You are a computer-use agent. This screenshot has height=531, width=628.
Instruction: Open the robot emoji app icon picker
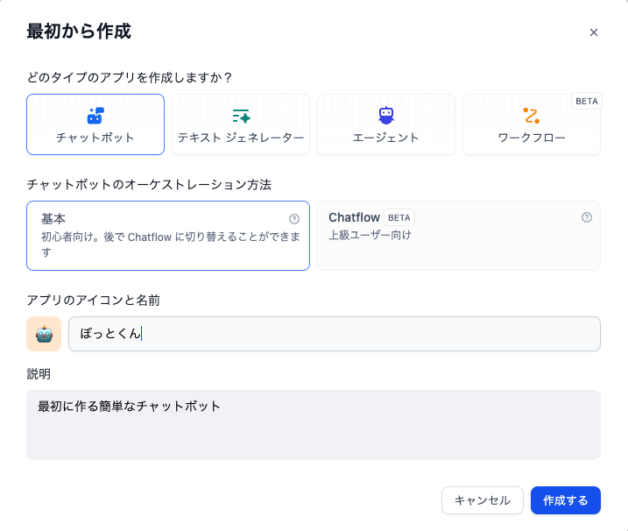pyautogui.click(x=44, y=334)
